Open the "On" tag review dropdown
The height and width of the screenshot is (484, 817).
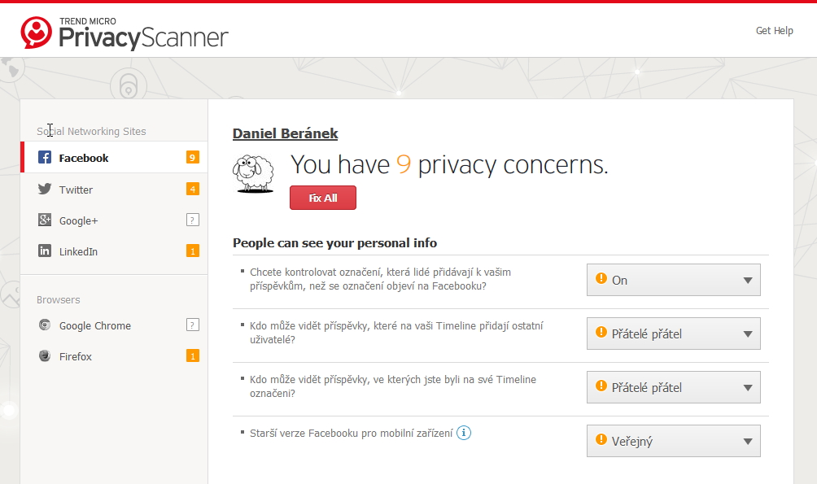[673, 280]
